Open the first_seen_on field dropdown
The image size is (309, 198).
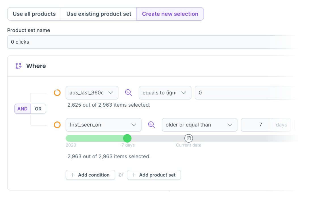(103, 125)
